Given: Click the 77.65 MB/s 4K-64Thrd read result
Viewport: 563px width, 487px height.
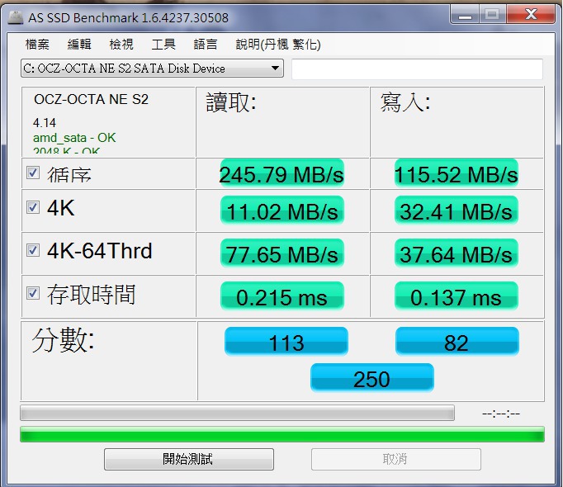Looking at the screenshot, I should click(282, 253).
